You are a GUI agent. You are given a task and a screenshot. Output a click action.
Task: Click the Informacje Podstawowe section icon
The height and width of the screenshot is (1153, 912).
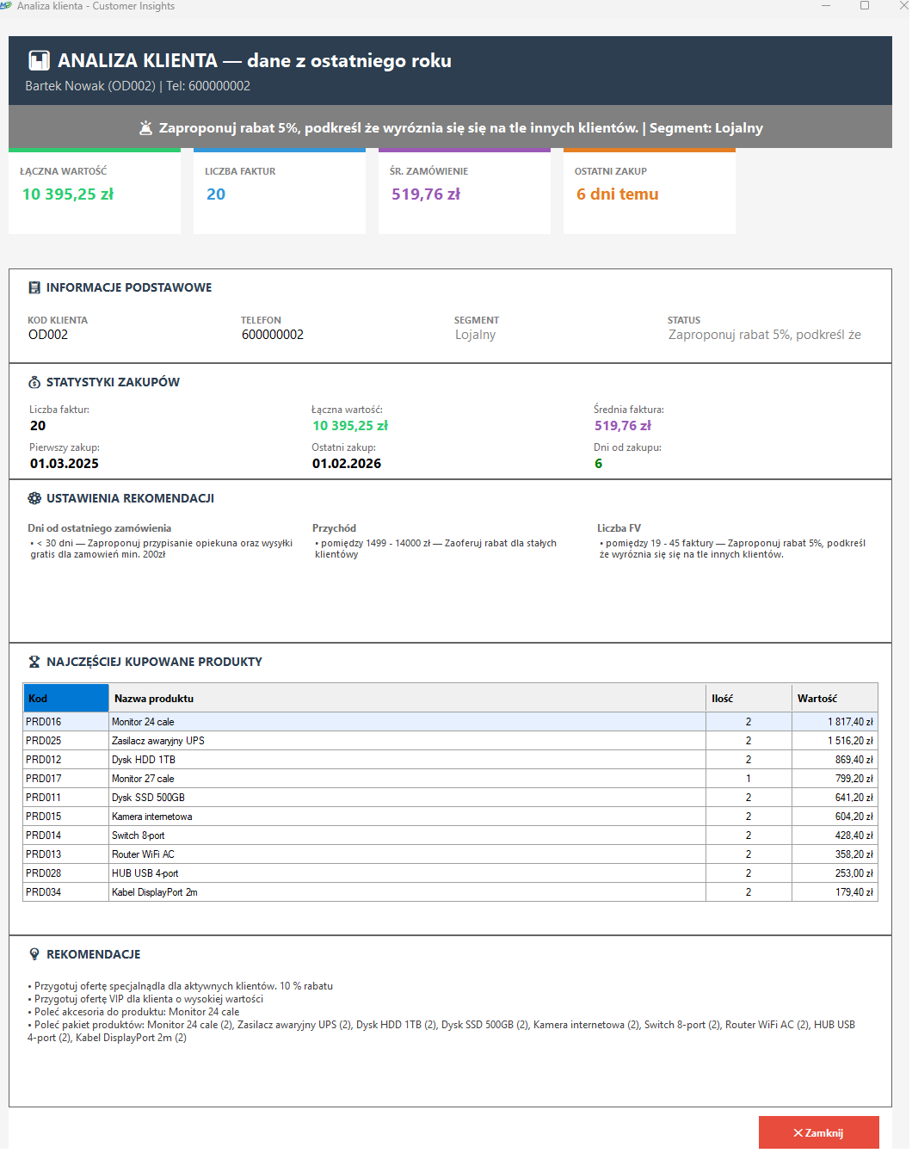point(34,287)
